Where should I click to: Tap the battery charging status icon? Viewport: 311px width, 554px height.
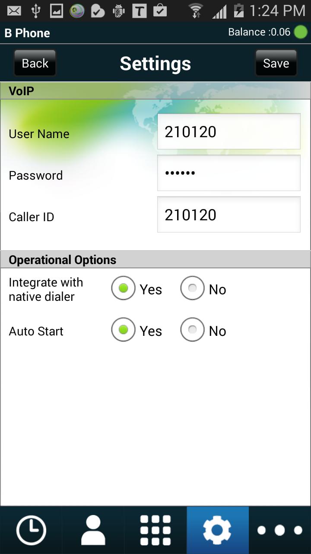[x=238, y=10]
